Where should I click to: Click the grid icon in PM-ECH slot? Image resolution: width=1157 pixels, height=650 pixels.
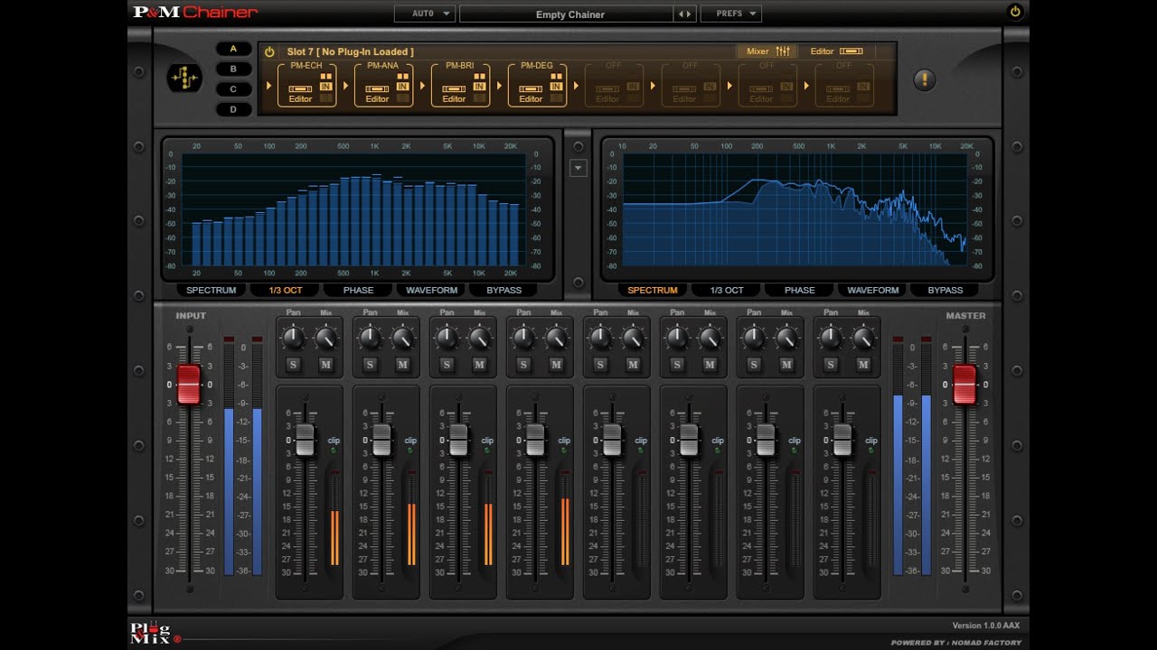tap(325, 77)
